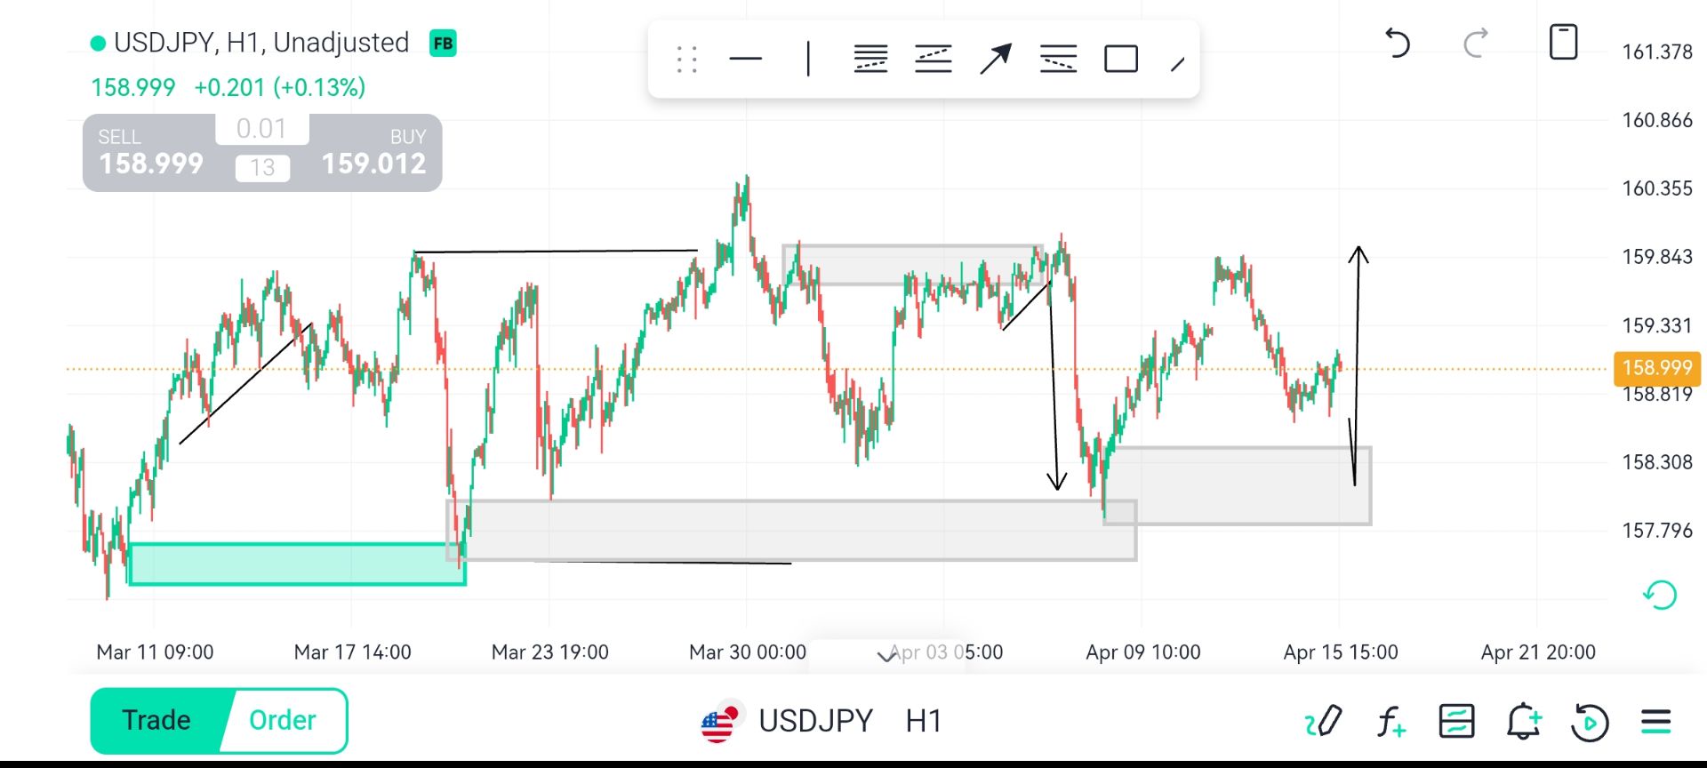The height and width of the screenshot is (768, 1707).
Task: Choose the rectangle drawing tool
Action: click(x=1120, y=60)
